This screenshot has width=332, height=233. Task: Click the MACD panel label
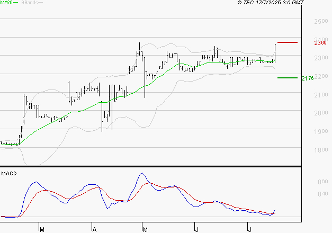point(9,174)
